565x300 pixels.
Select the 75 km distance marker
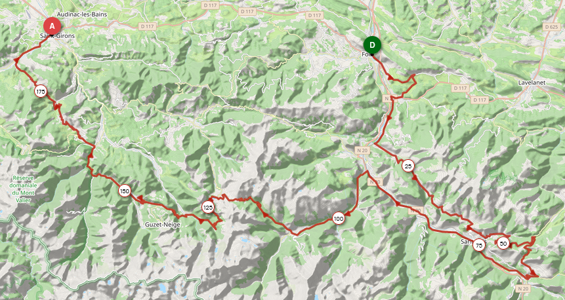click(x=479, y=246)
